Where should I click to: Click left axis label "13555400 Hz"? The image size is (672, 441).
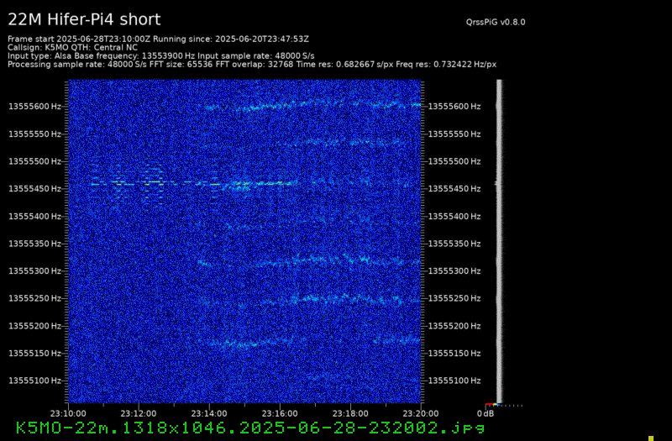click(35, 217)
